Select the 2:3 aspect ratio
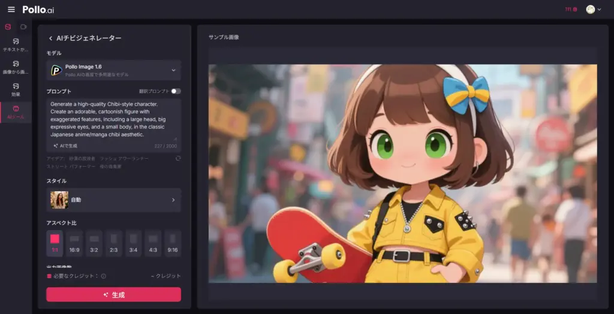 [x=114, y=243]
